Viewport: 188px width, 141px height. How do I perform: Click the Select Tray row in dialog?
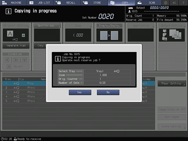click(x=94, y=71)
